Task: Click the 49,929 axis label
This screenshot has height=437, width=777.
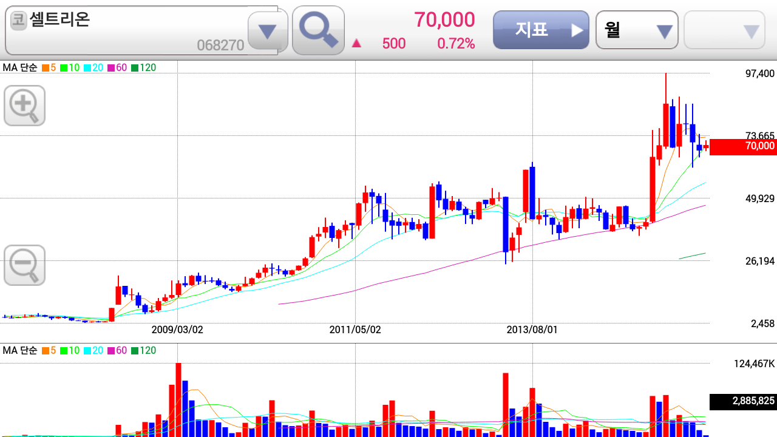Action: click(760, 199)
